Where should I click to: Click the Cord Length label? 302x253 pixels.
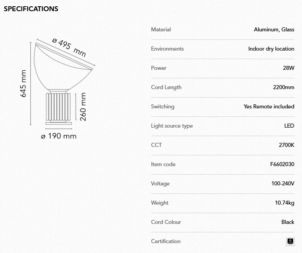coord(166,87)
